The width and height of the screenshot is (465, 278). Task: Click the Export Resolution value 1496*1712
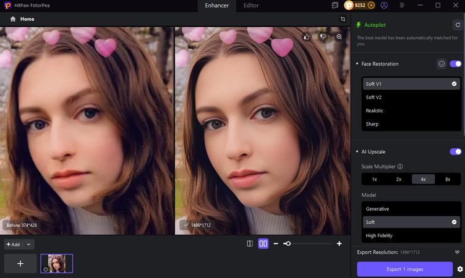coord(410,253)
